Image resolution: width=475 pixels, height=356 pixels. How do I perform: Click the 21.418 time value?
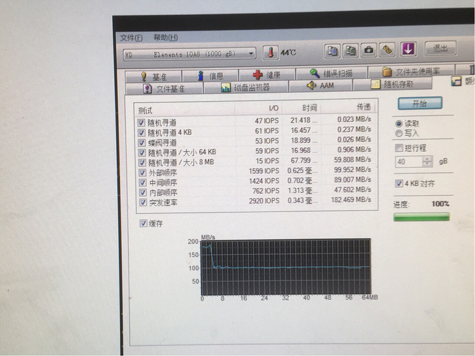pyautogui.click(x=301, y=121)
